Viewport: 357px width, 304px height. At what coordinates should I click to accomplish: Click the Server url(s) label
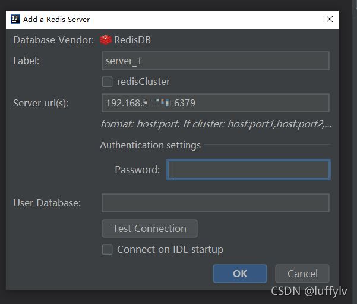[x=41, y=103]
